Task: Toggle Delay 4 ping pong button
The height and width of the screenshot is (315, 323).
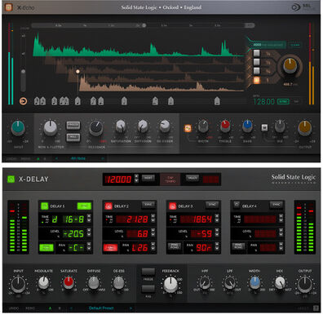Action: [x=238, y=246]
